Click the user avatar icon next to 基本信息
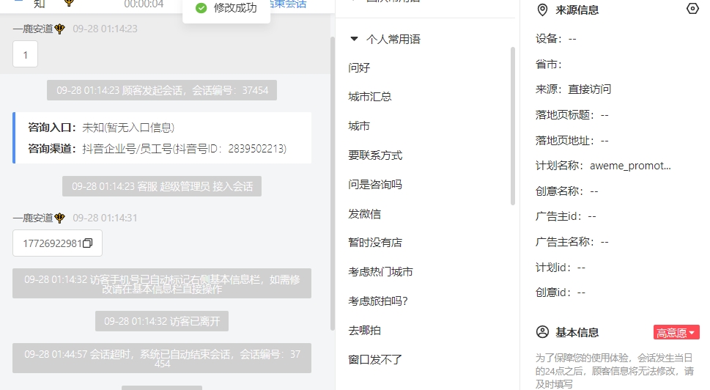 point(542,332)
